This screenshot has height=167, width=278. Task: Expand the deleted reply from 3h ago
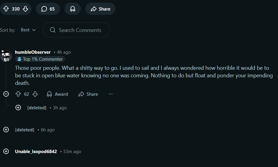pos(18,108)
